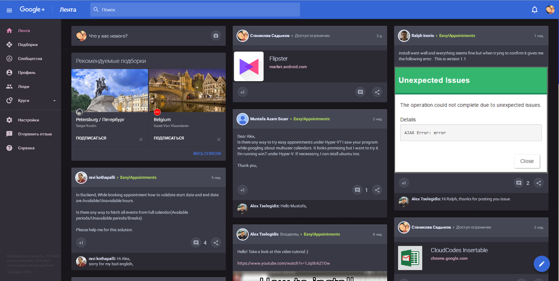
Task: Open the Belgium collection thumbnail
Action: (187, 91)
